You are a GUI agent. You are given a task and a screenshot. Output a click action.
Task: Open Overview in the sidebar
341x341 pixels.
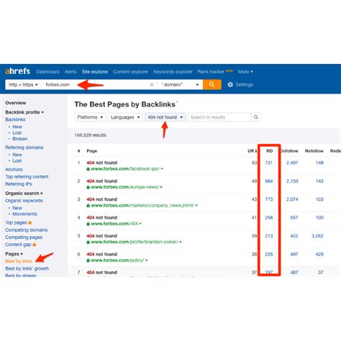[x=16, y=103]
